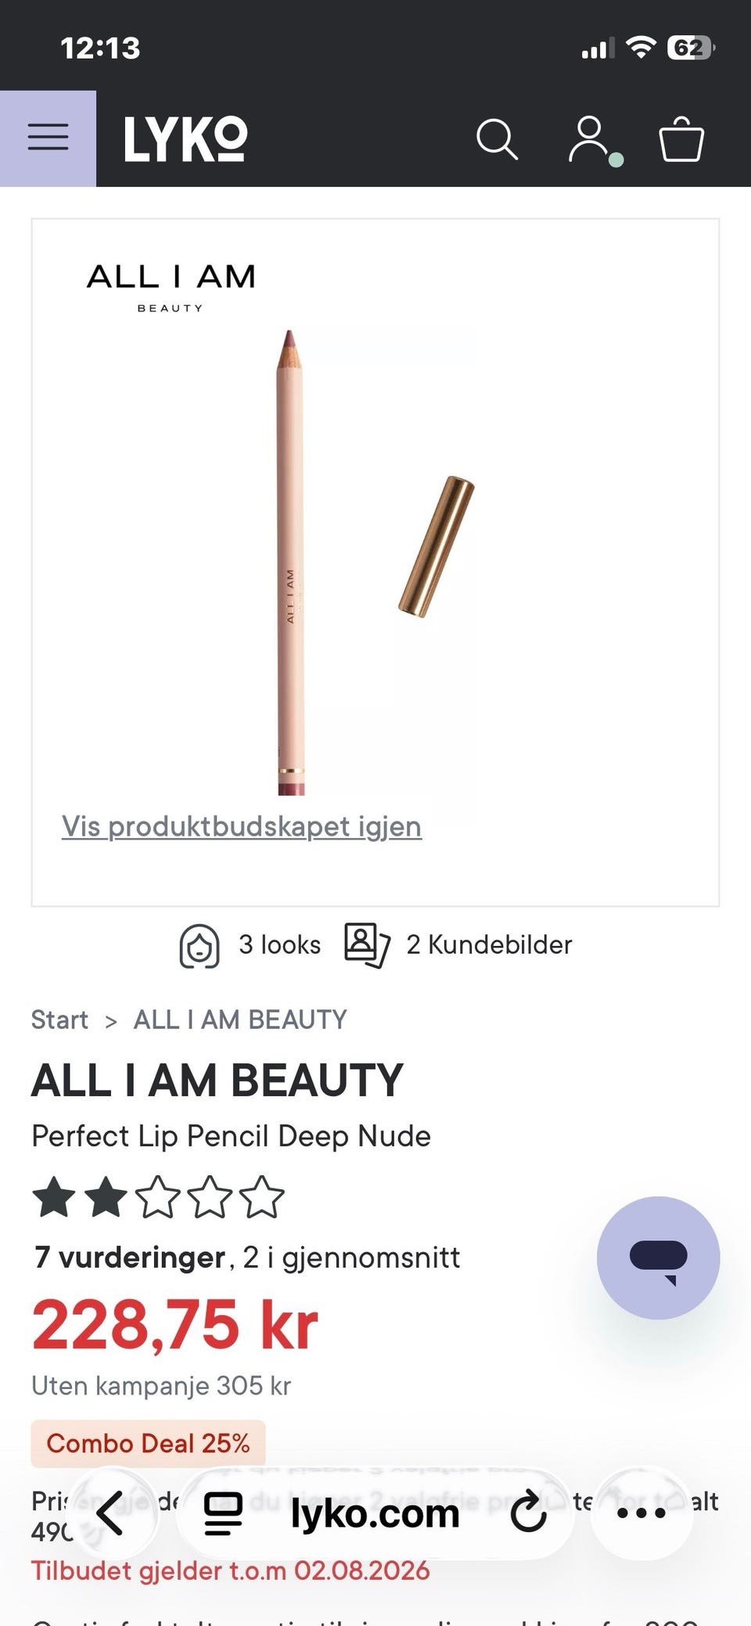The width and height of the screenshot is (751, 1626).
Task: Open the hamburger menu
Action: (x=48, y=138)
